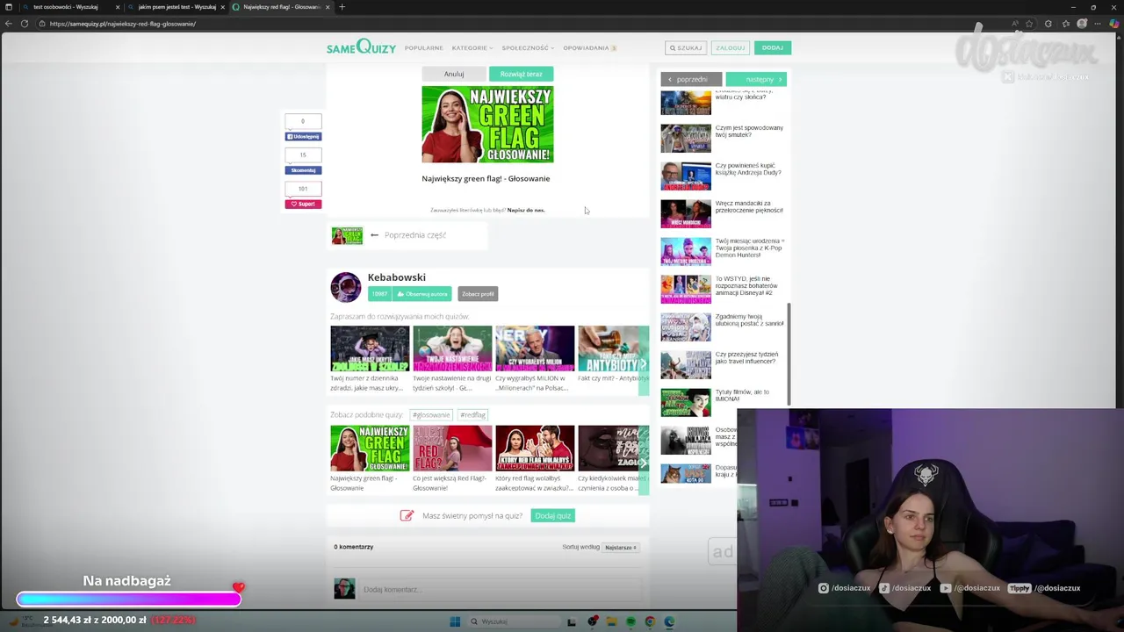Click the DODAJ button in header

(x=772, y=47)
